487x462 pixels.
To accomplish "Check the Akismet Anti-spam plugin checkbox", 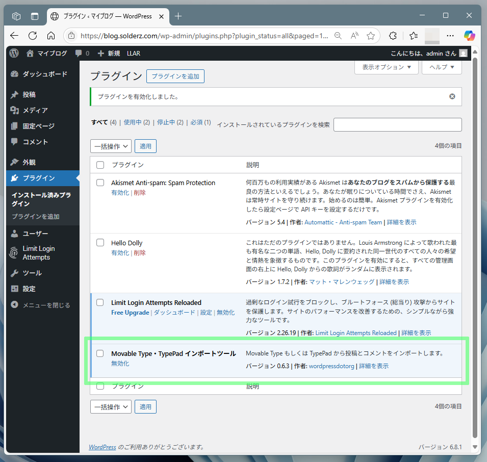I will click(100, 183).
